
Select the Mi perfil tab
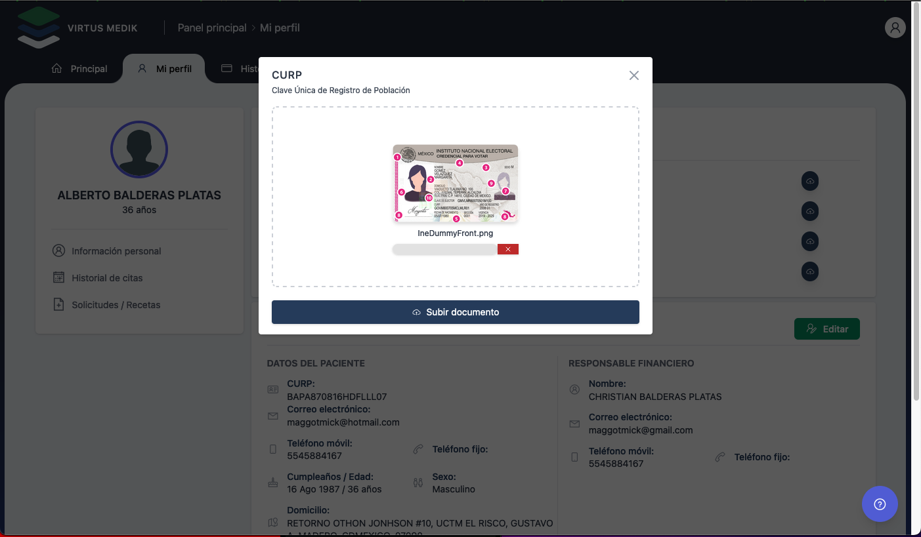[x=165, y=69]
